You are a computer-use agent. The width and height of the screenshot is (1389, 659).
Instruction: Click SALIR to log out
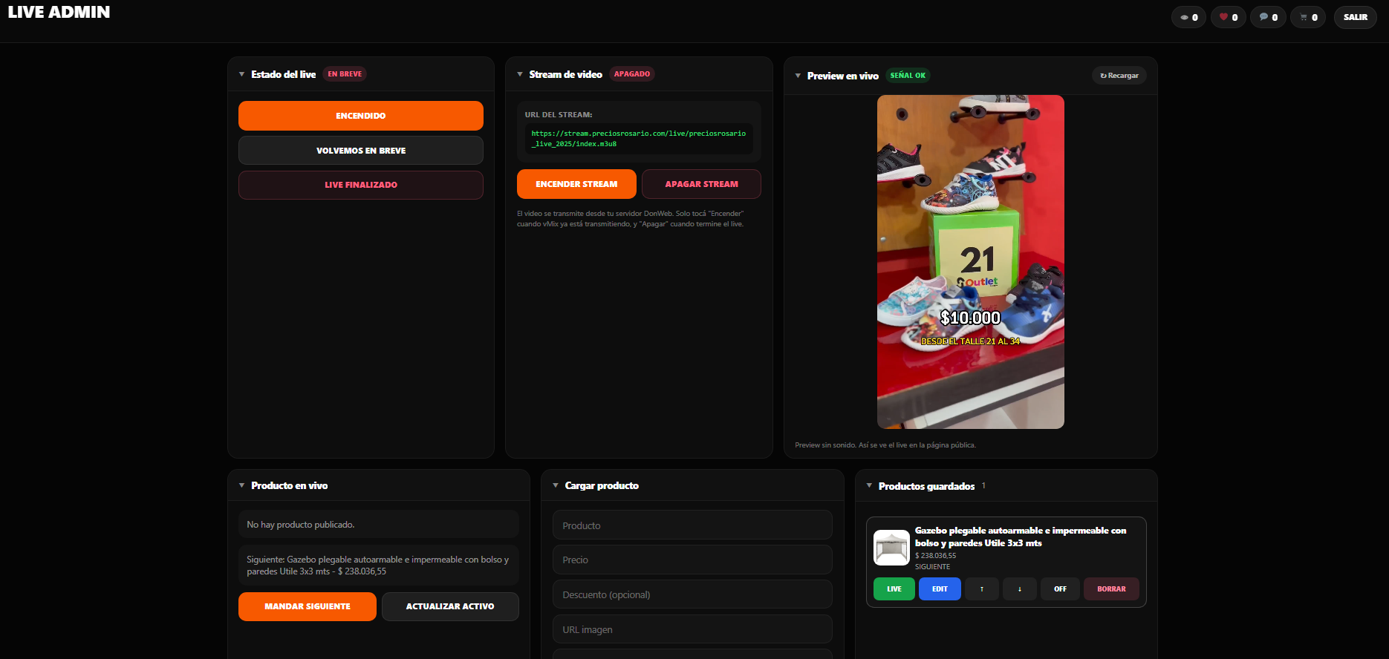tap(1356, 17)
